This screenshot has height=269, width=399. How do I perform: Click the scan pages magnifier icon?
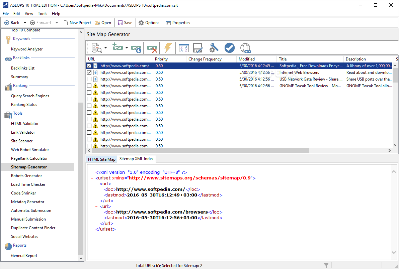tap(97, 48)
